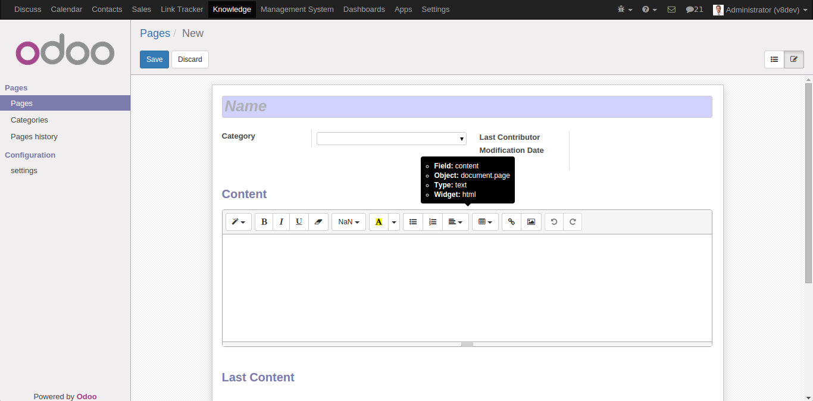
Task: Apply the yellow highlight color button
Action: point(379,222)
